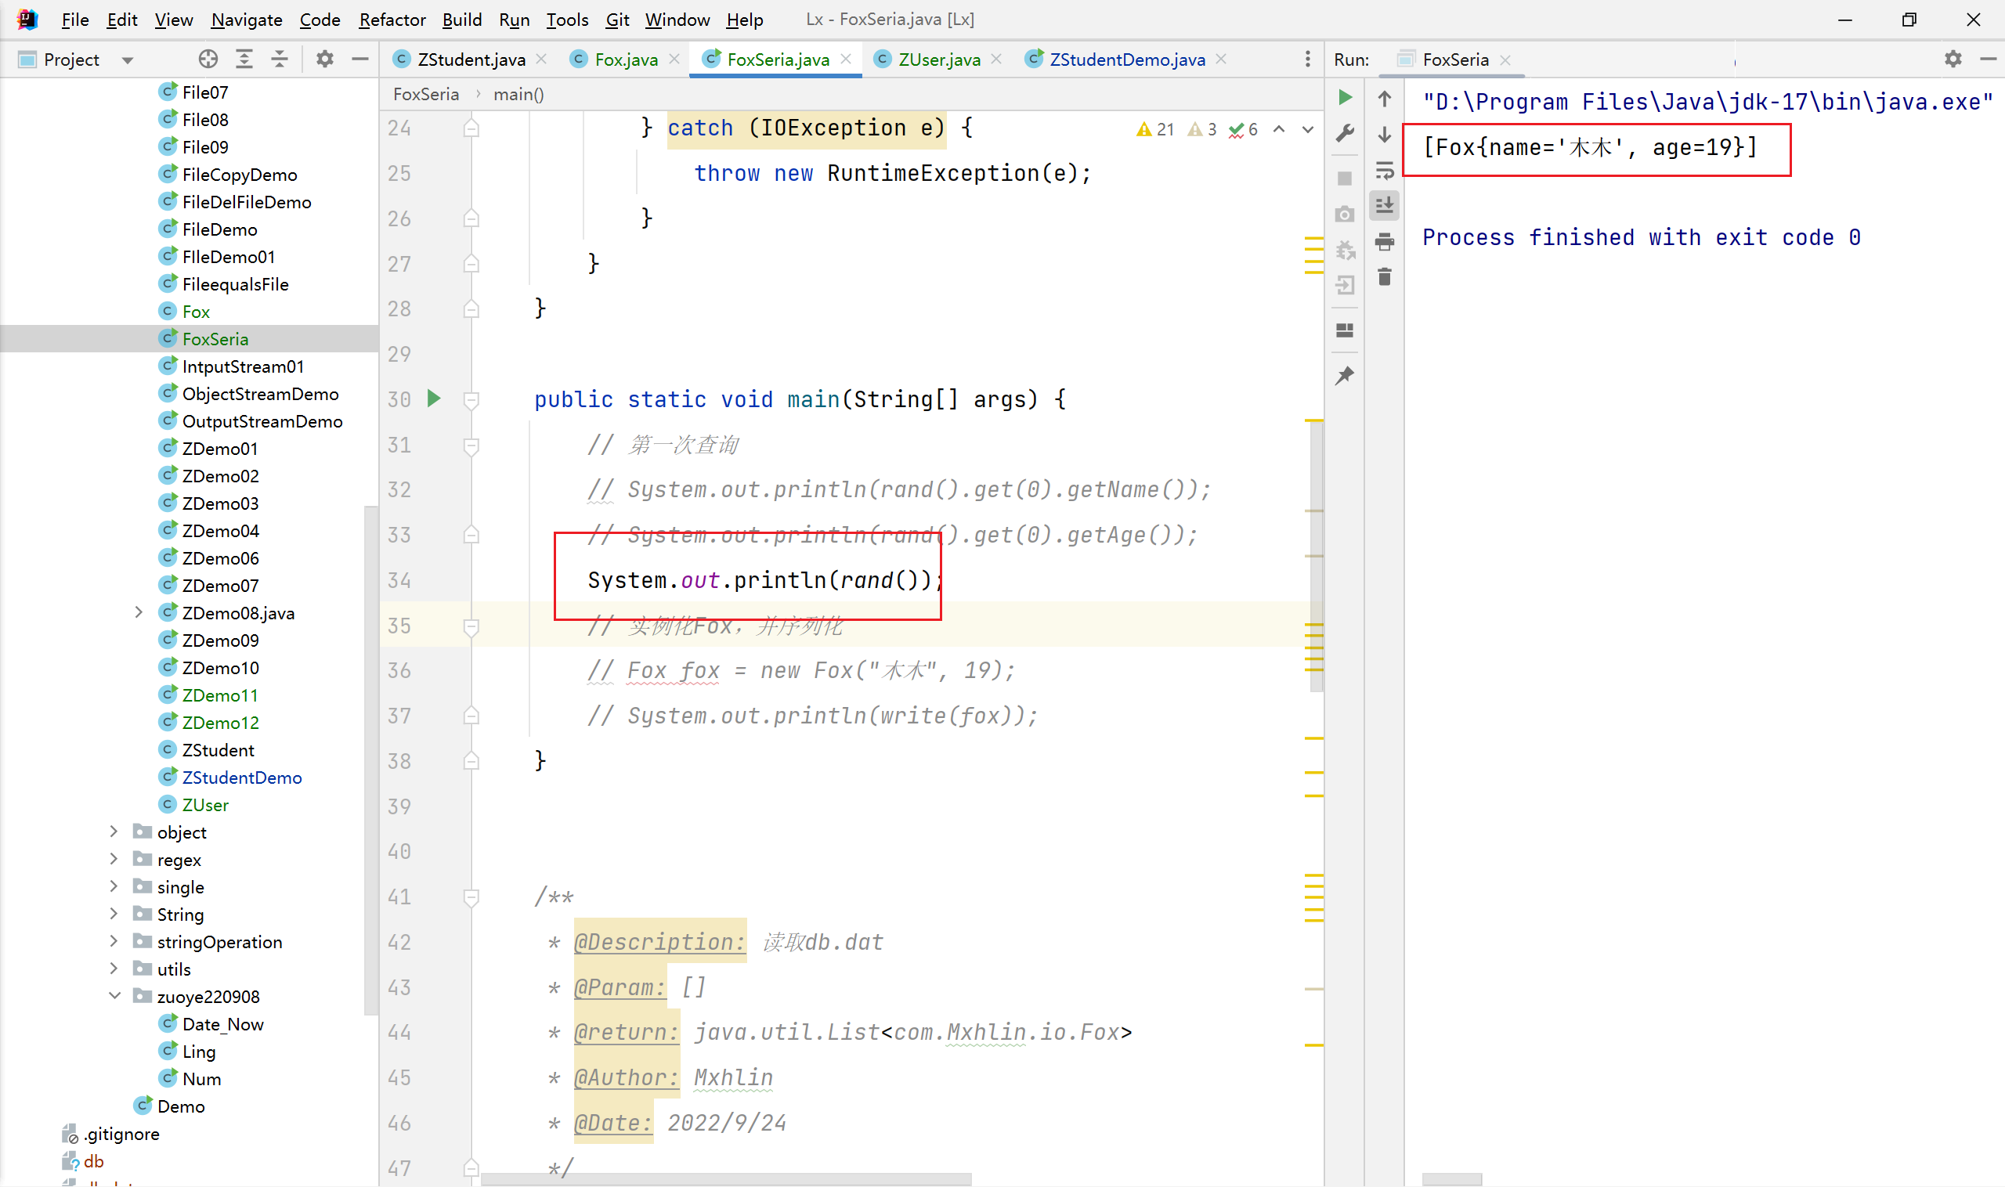Toggle Soft-Wrap in the console toolbar
Screen dimensions: 2005x1187
(1384, 170)
